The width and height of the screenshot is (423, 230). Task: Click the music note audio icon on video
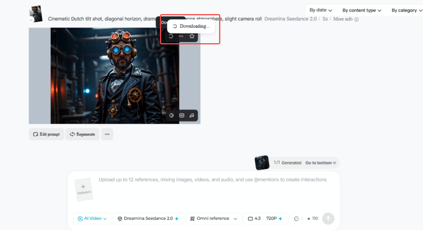click(192, 115)
